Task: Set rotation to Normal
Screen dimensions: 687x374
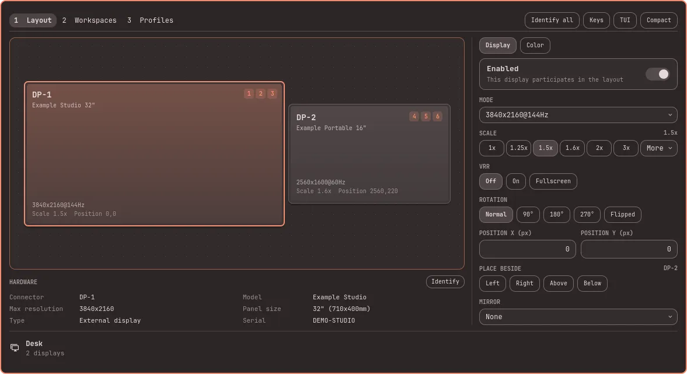Action: tap(496, 215)
